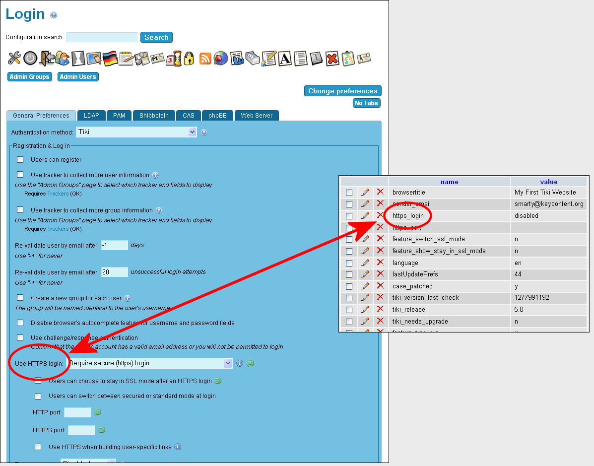Image resolution: width=594 pixels, height=466 pixels.
Task: Select the checkbox in the lastUpdatePrefs row
Action: coord(349,274)
